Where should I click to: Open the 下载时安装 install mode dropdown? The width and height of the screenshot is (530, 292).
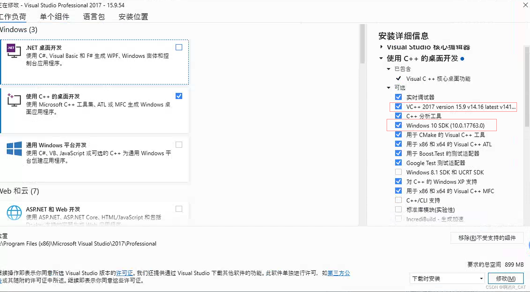click(447, 278)
